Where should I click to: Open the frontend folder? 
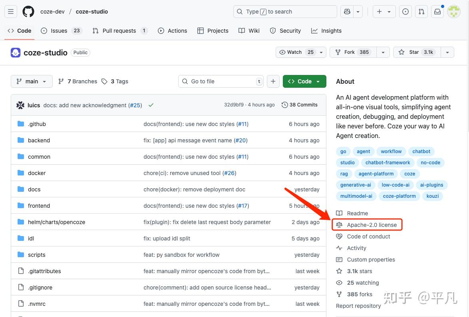39,206
